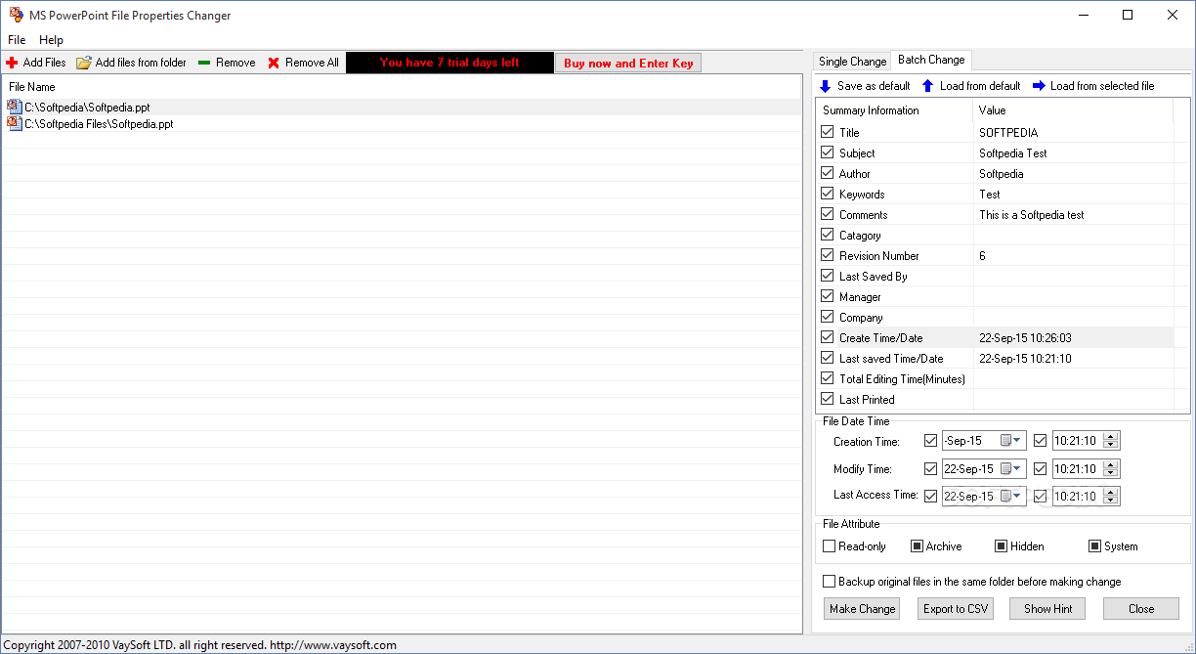Uncheck the Subject property checkbox

point(828,153)
